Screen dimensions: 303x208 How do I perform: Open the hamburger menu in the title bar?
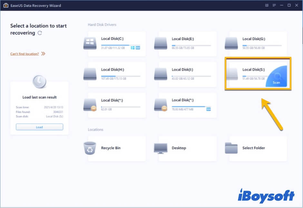point(274,5)
